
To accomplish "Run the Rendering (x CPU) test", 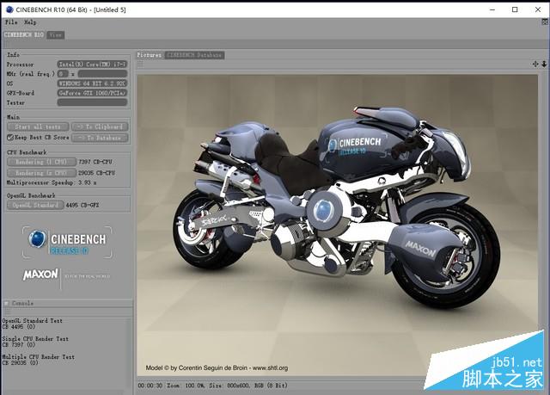I will click(x=41, y=173).
